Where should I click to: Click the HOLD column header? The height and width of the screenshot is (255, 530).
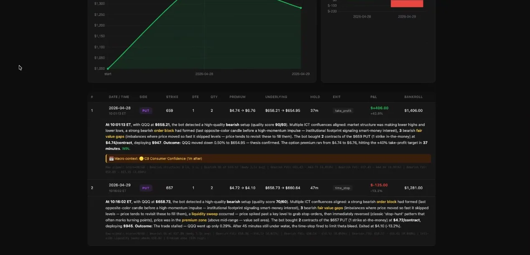pyautogui.click(x=315, y=97)
